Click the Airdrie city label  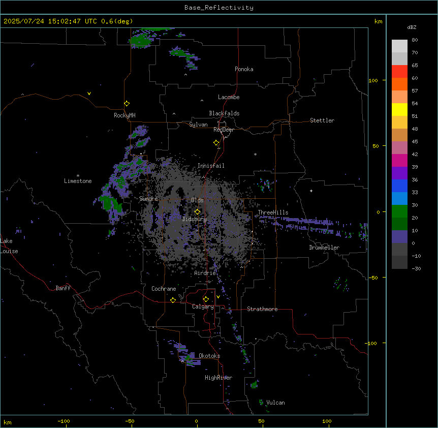coord(205,273)
